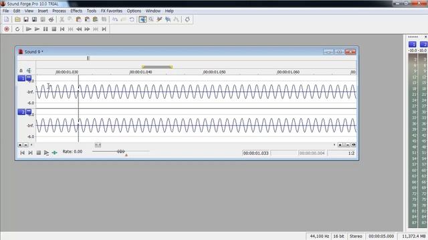Toggle the lock icon beside time ruler
Screen dimensions: 428x240
point(21,71)
